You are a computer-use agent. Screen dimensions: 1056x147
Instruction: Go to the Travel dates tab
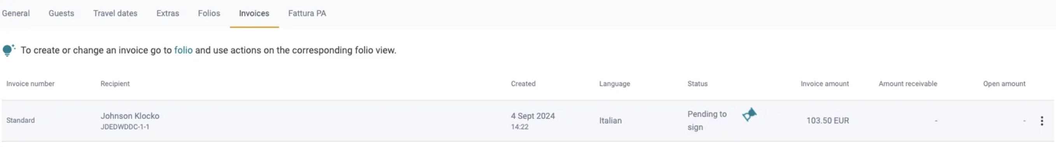[x=115, y=13]
